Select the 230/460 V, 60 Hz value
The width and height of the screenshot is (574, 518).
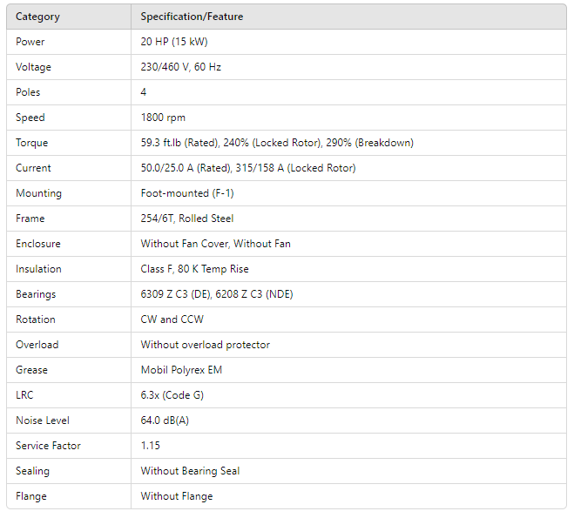tap(181, 67)
